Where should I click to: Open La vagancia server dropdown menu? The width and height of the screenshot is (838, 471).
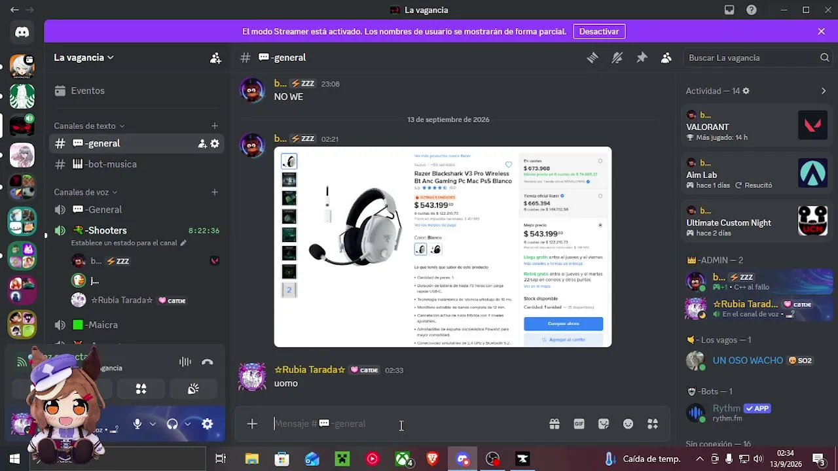coord(84,58)
